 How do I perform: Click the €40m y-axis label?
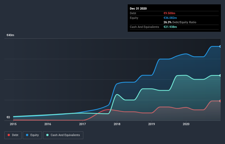10,35
